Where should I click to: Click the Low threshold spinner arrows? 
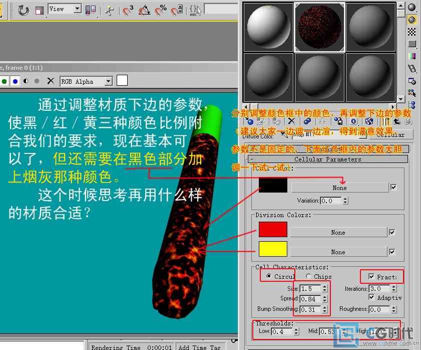pyautogui.click(x=296, y=331)
